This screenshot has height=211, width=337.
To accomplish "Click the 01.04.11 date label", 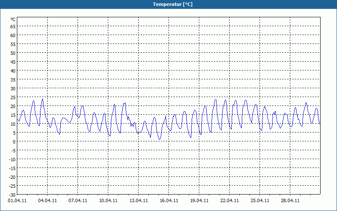I will click(x=17, y=200).
